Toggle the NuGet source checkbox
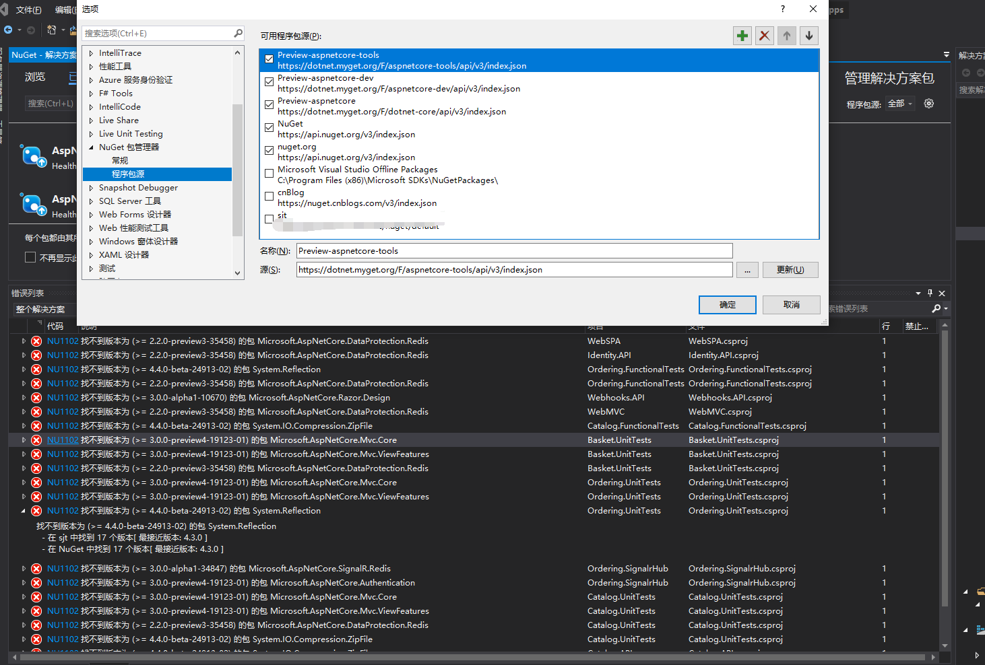This screenshot has height=665, width=985. (x=269, y=128)
